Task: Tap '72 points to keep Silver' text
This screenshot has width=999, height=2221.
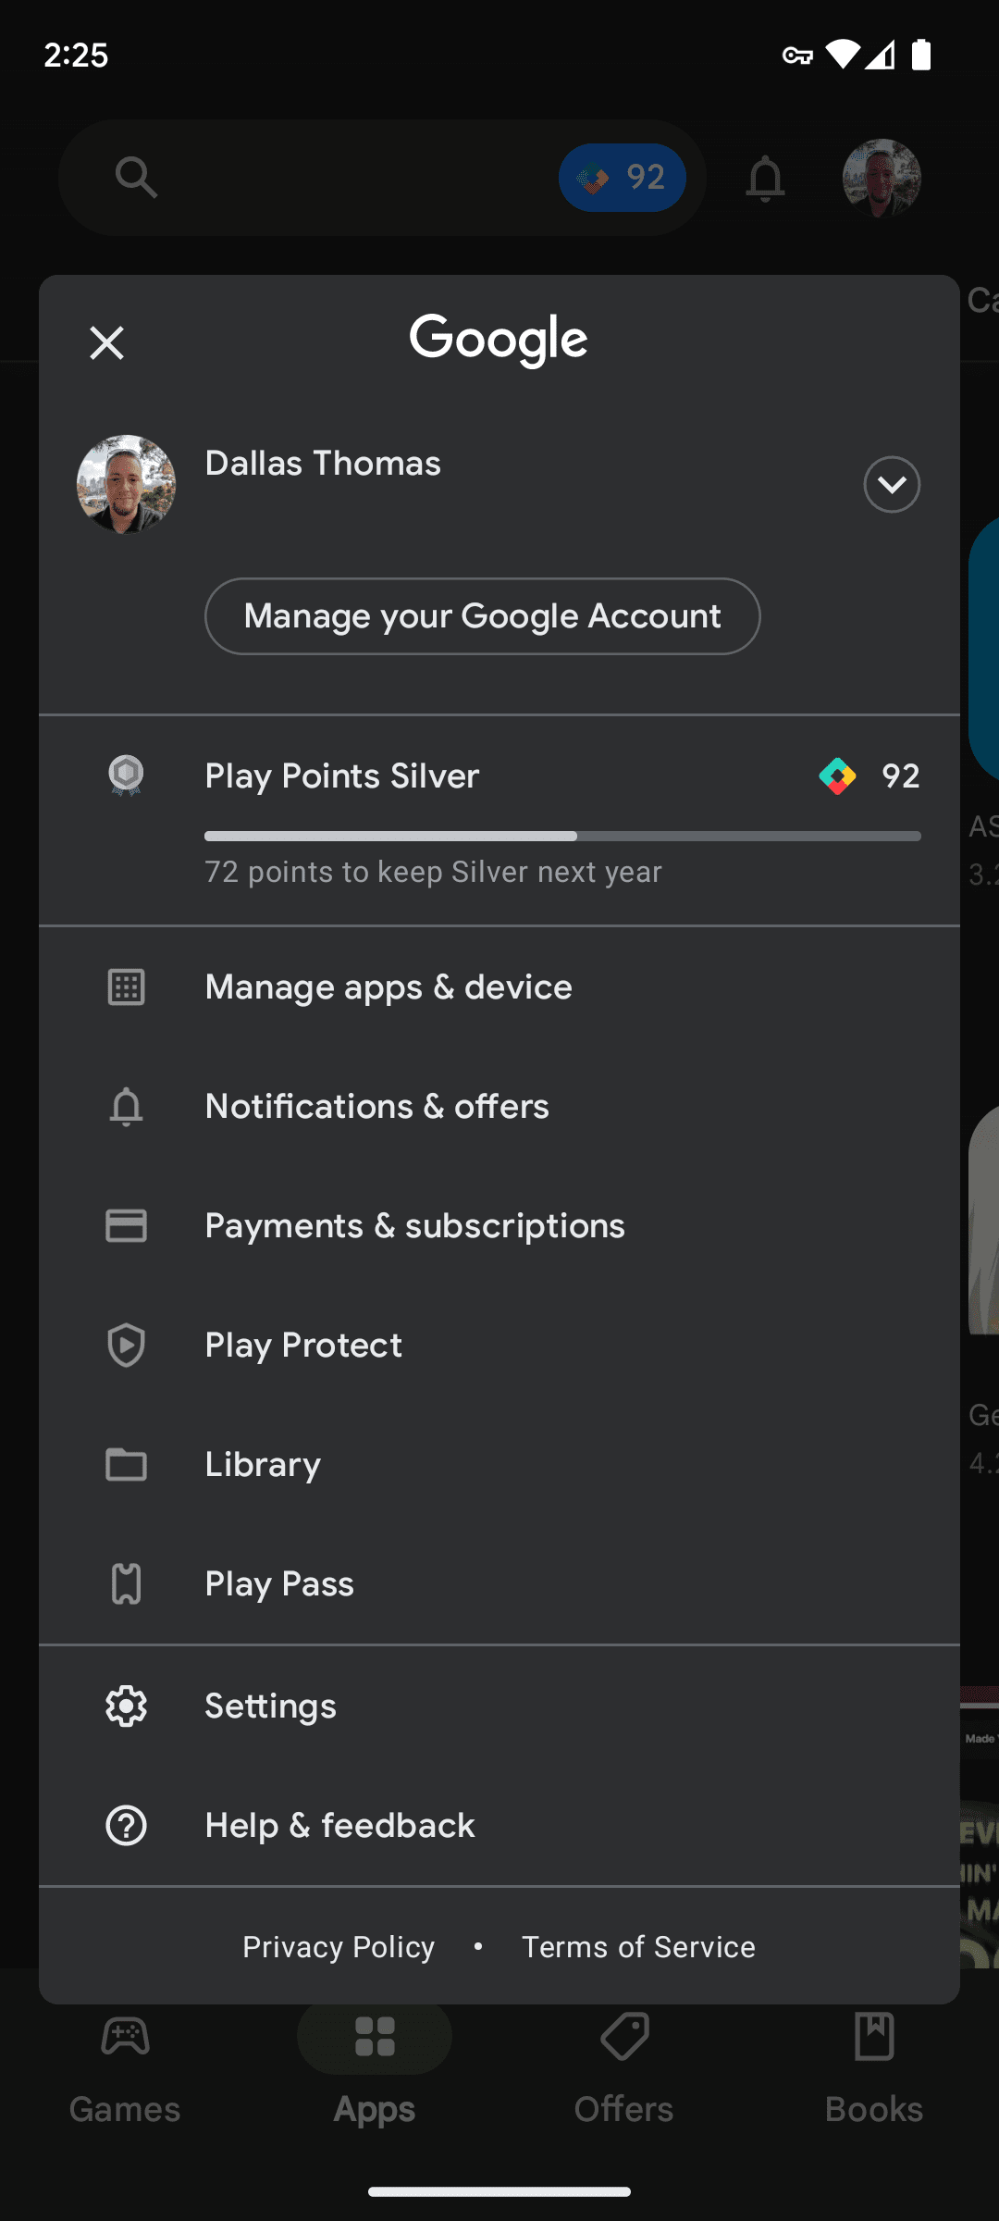Action: pyautogui.click(x=433, y=872)
